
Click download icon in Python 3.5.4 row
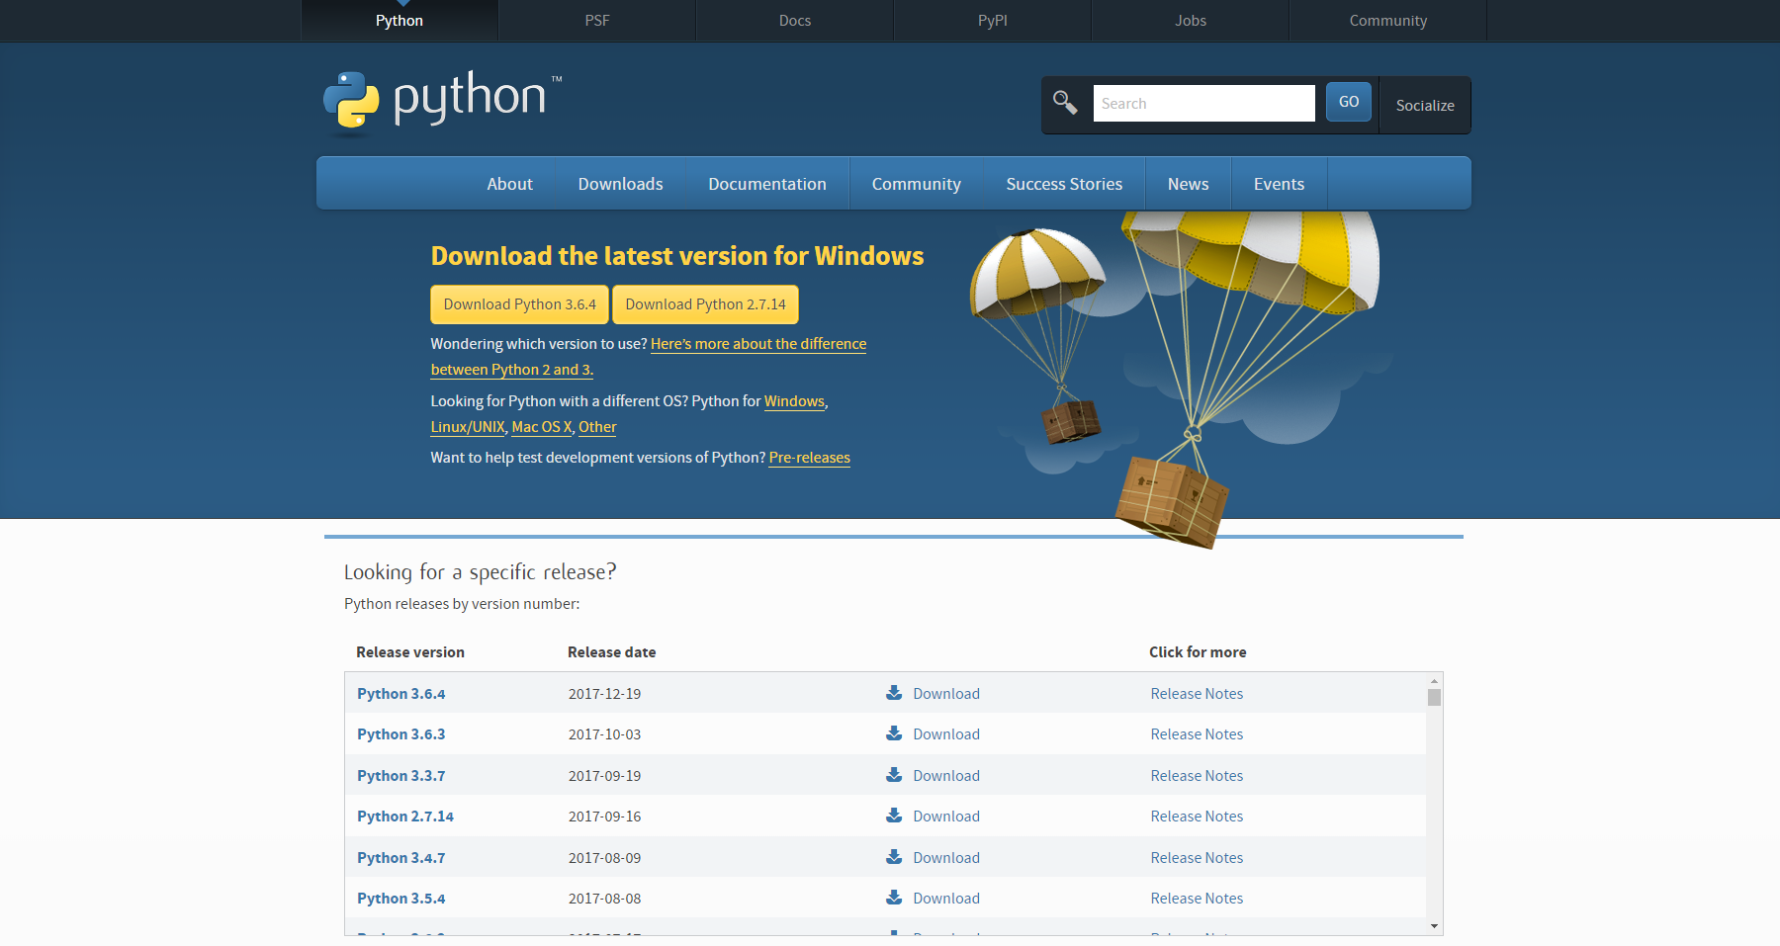pyautogui.click(x=894, y=898)
